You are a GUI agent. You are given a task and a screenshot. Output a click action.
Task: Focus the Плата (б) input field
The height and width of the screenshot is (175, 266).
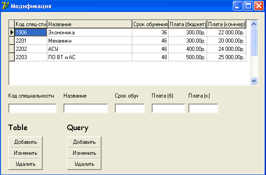pos(168,108)
